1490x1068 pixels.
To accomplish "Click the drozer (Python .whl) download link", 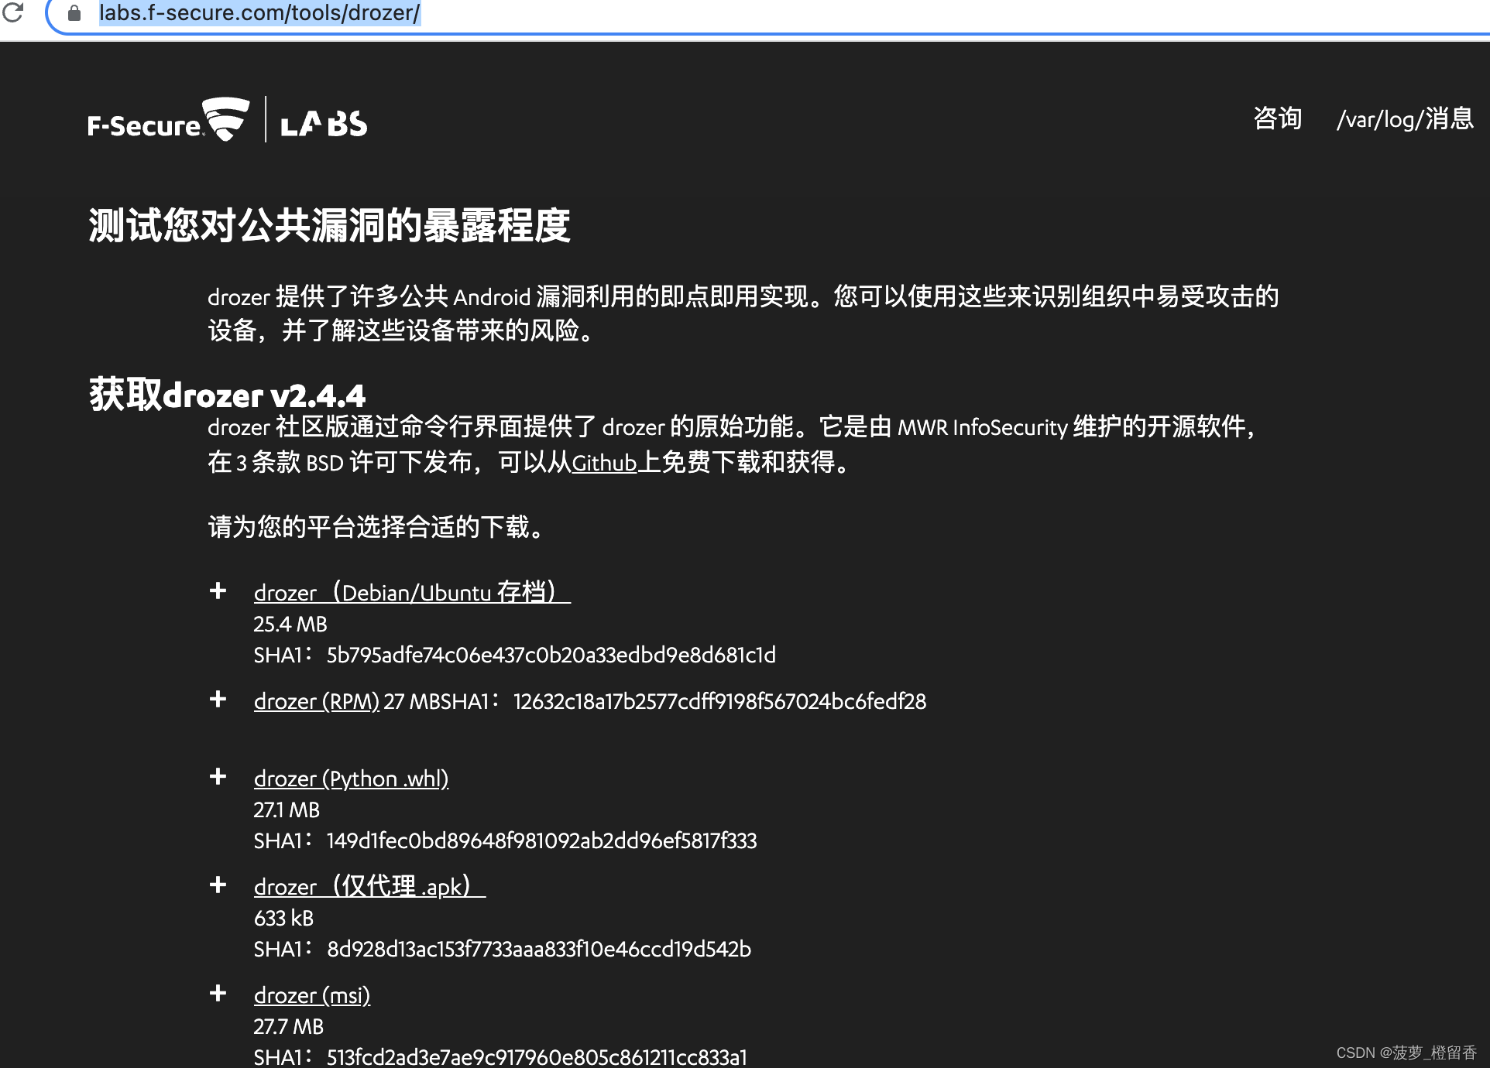I will (x=351, y=779).
